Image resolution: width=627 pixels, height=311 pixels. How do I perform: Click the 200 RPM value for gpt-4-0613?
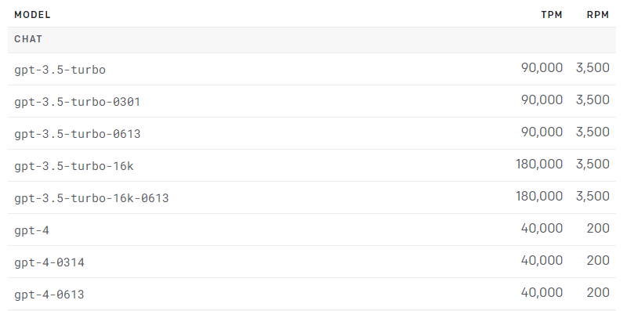598,293
